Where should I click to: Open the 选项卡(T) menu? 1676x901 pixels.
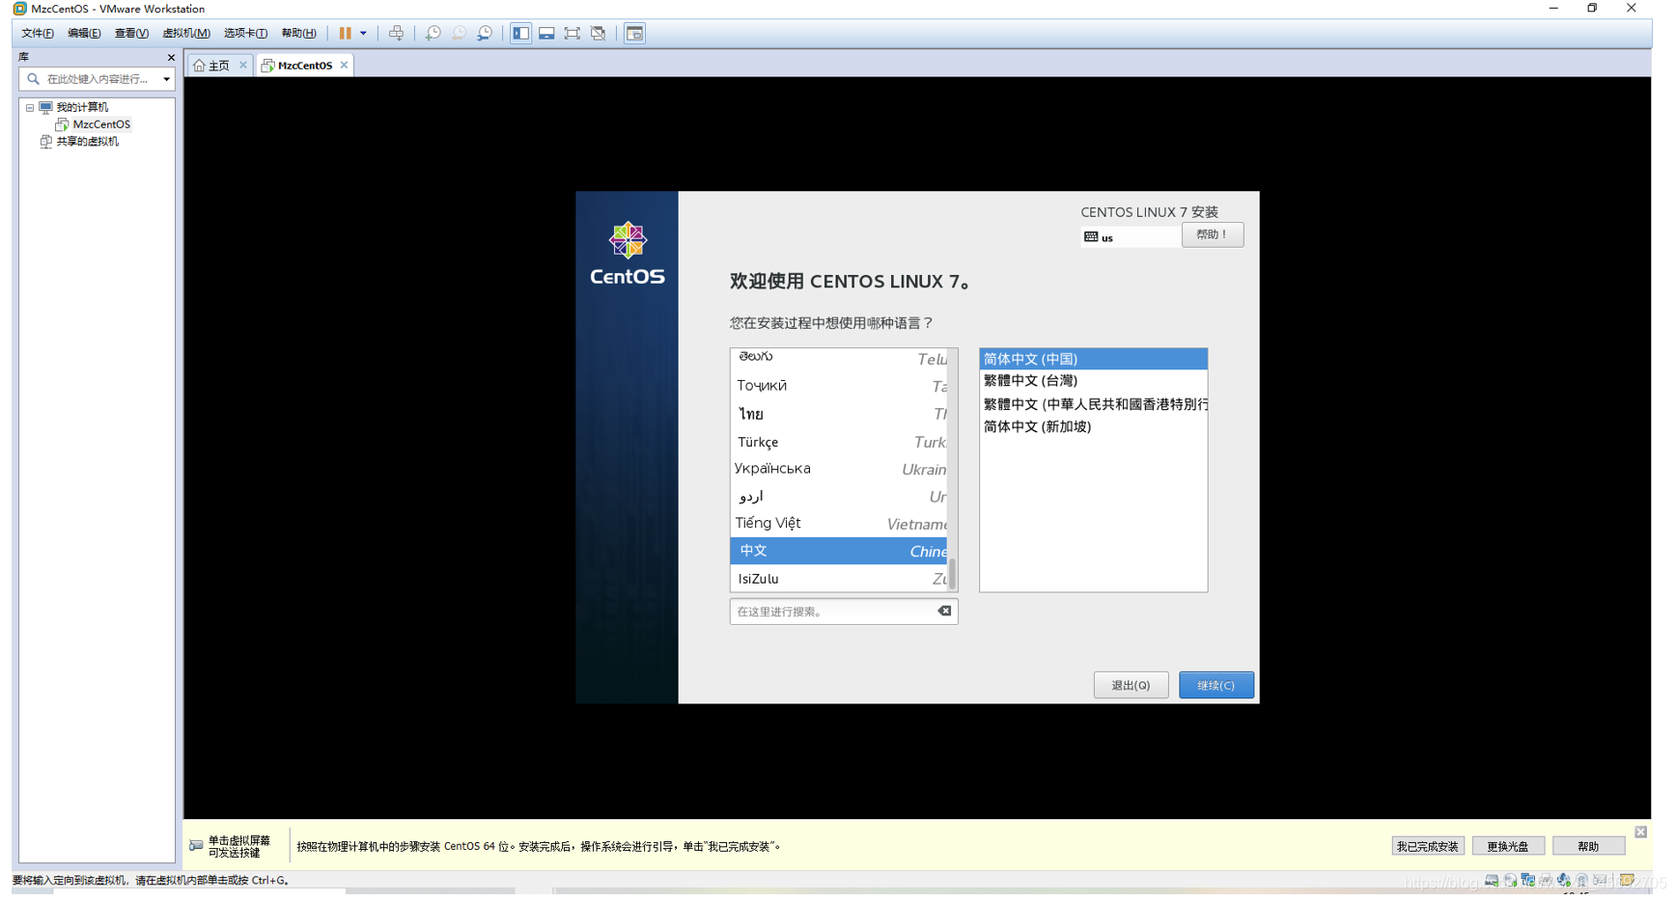pos(245,33)
